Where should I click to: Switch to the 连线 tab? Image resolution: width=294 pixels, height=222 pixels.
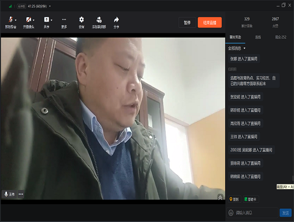click(x=258, y=37)
